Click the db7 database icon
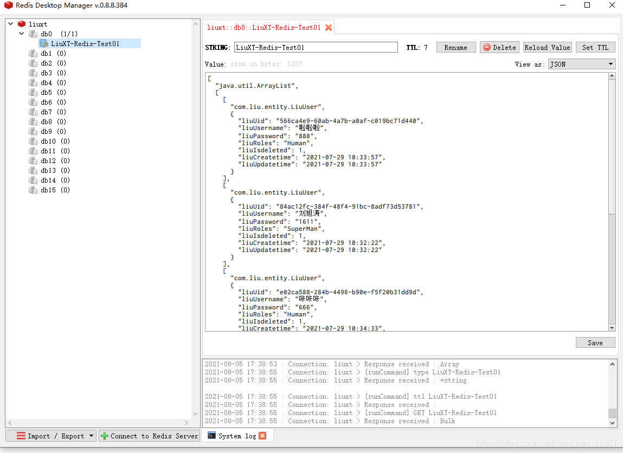623x453 pixels. (34, 112)
